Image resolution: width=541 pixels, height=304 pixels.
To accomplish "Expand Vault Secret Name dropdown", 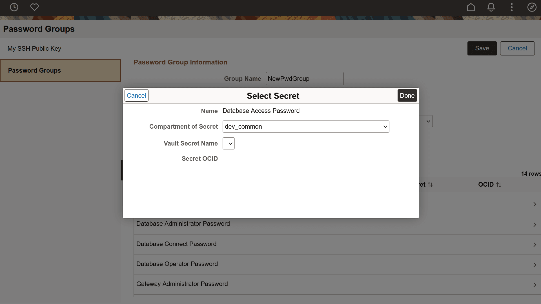I will click(229, 144).
